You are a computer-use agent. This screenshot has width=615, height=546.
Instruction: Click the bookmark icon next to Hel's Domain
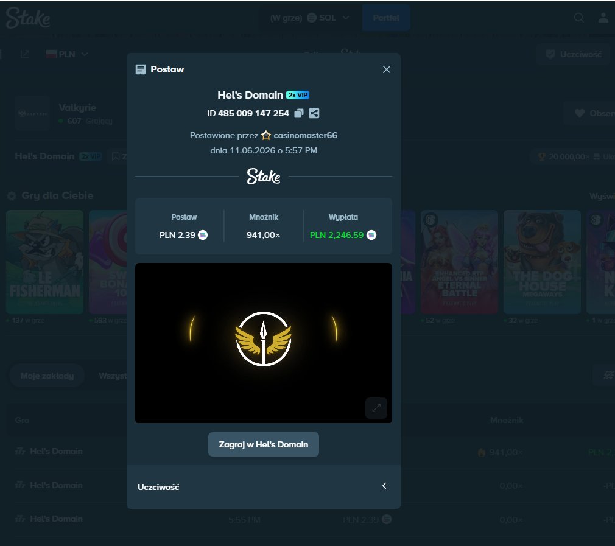click(116, 156)
